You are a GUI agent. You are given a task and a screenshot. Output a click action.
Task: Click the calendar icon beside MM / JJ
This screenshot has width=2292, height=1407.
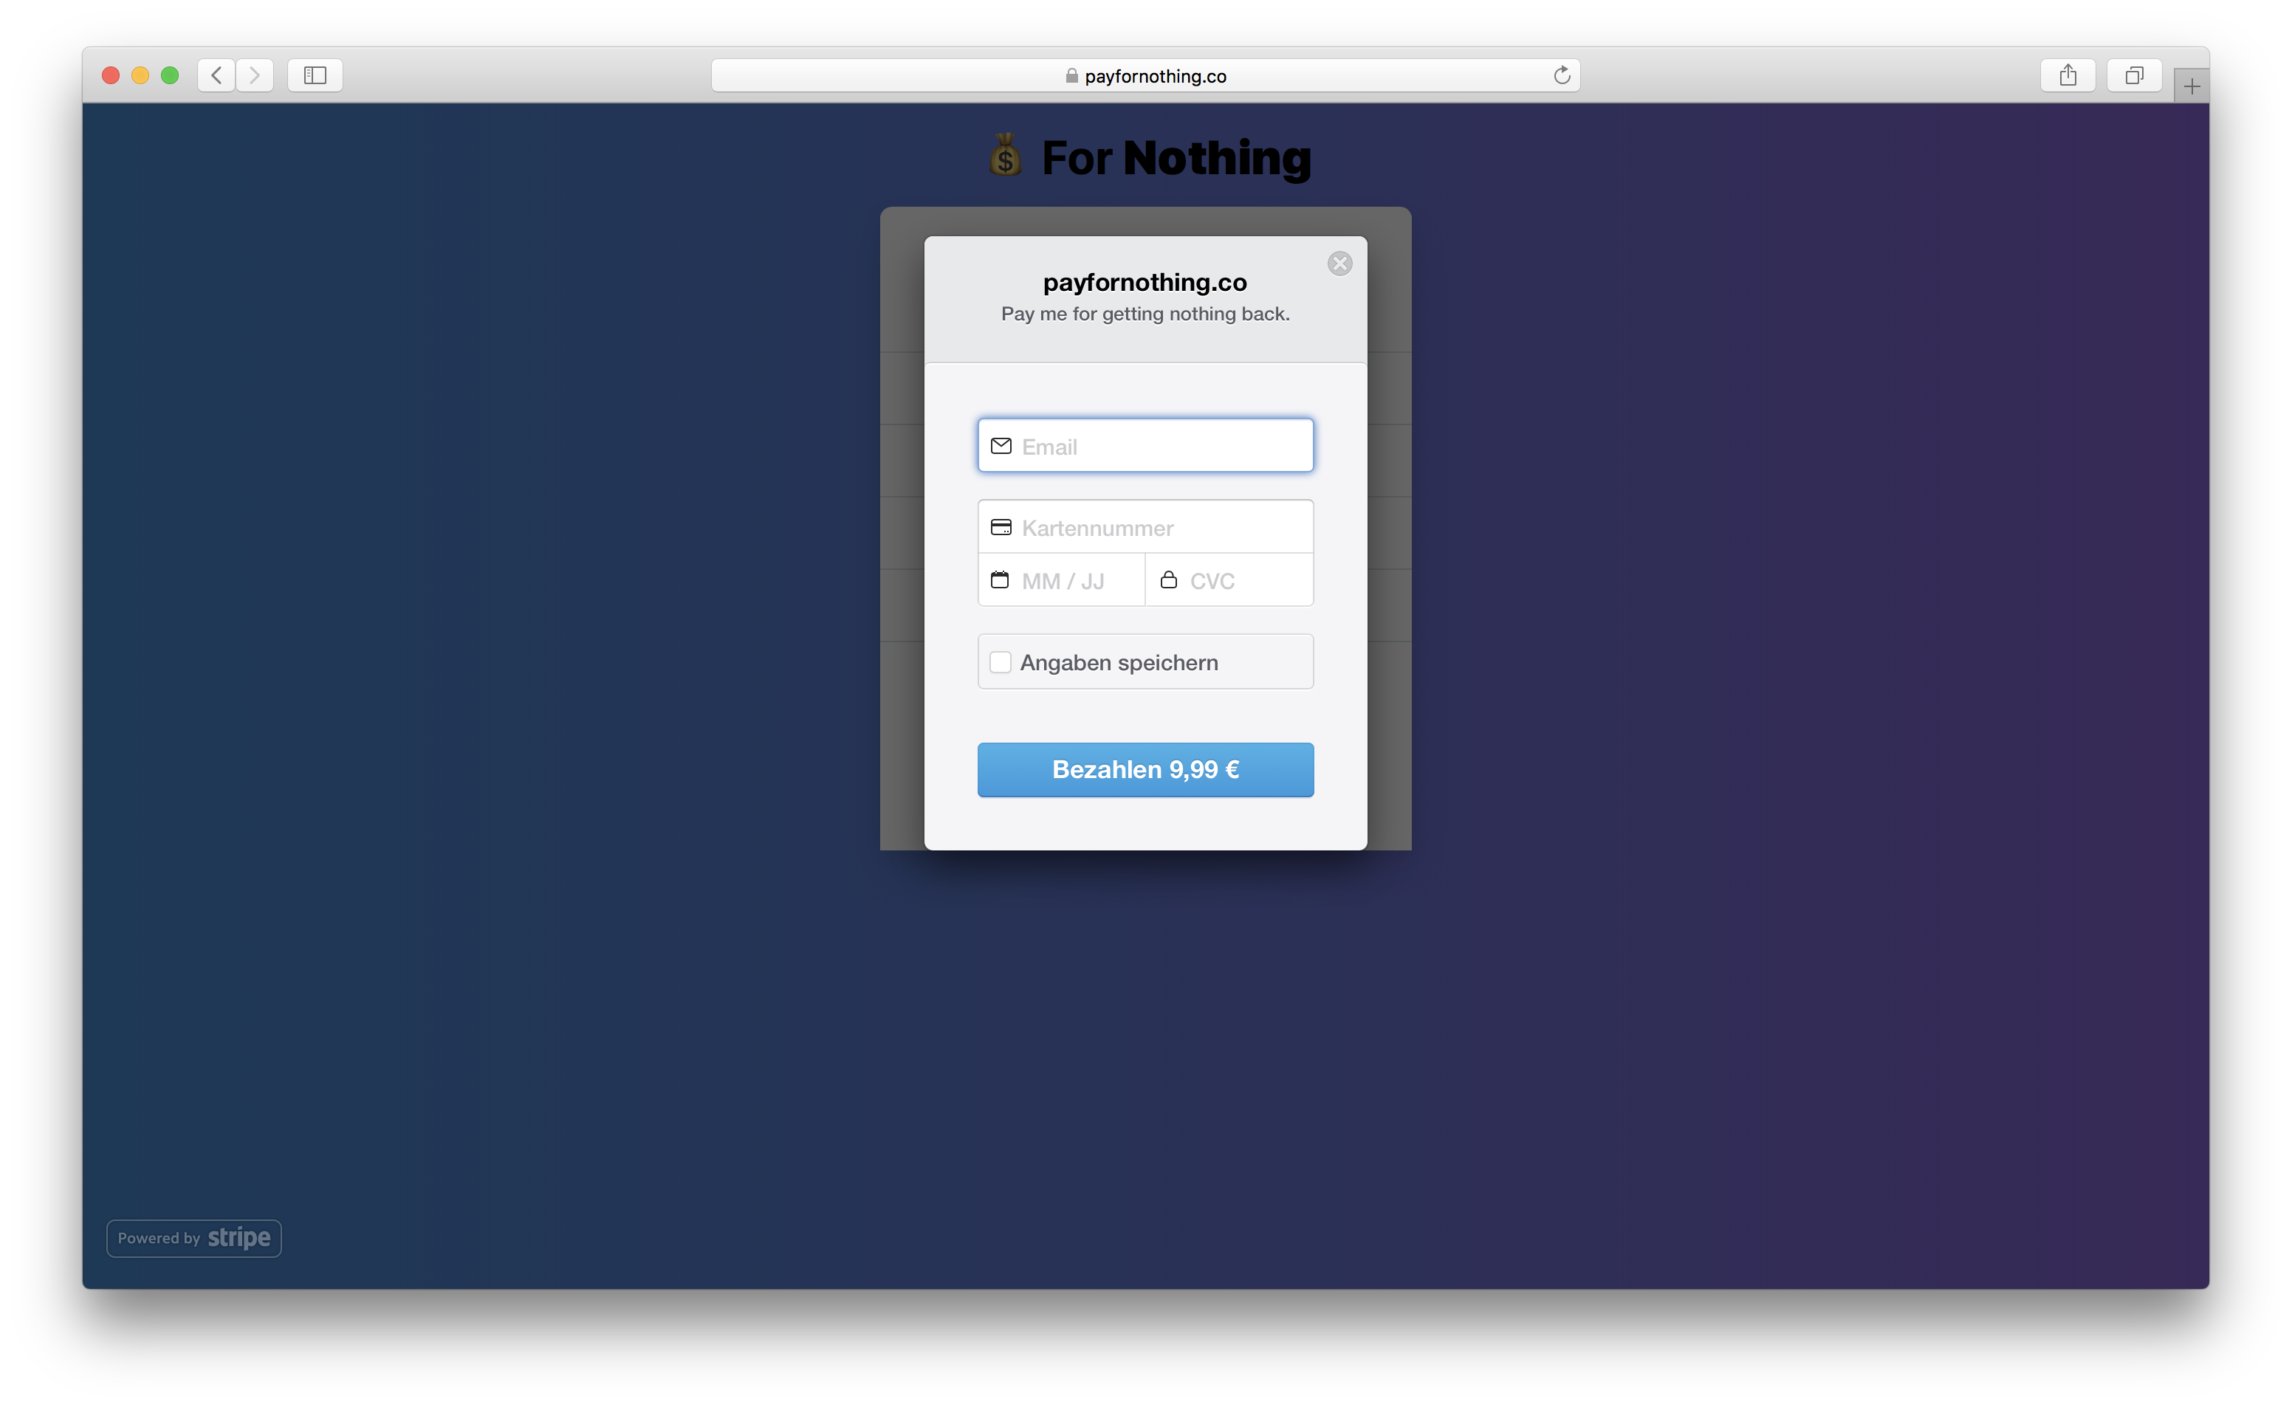(1000, 579)
